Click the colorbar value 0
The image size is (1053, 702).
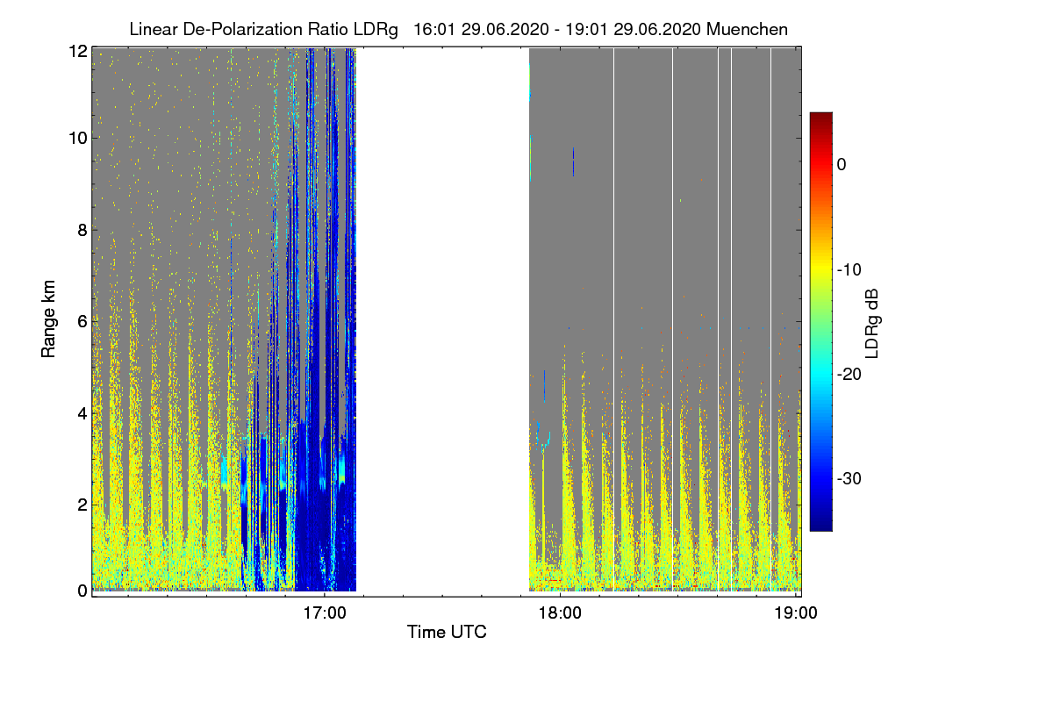pos(842,164)
